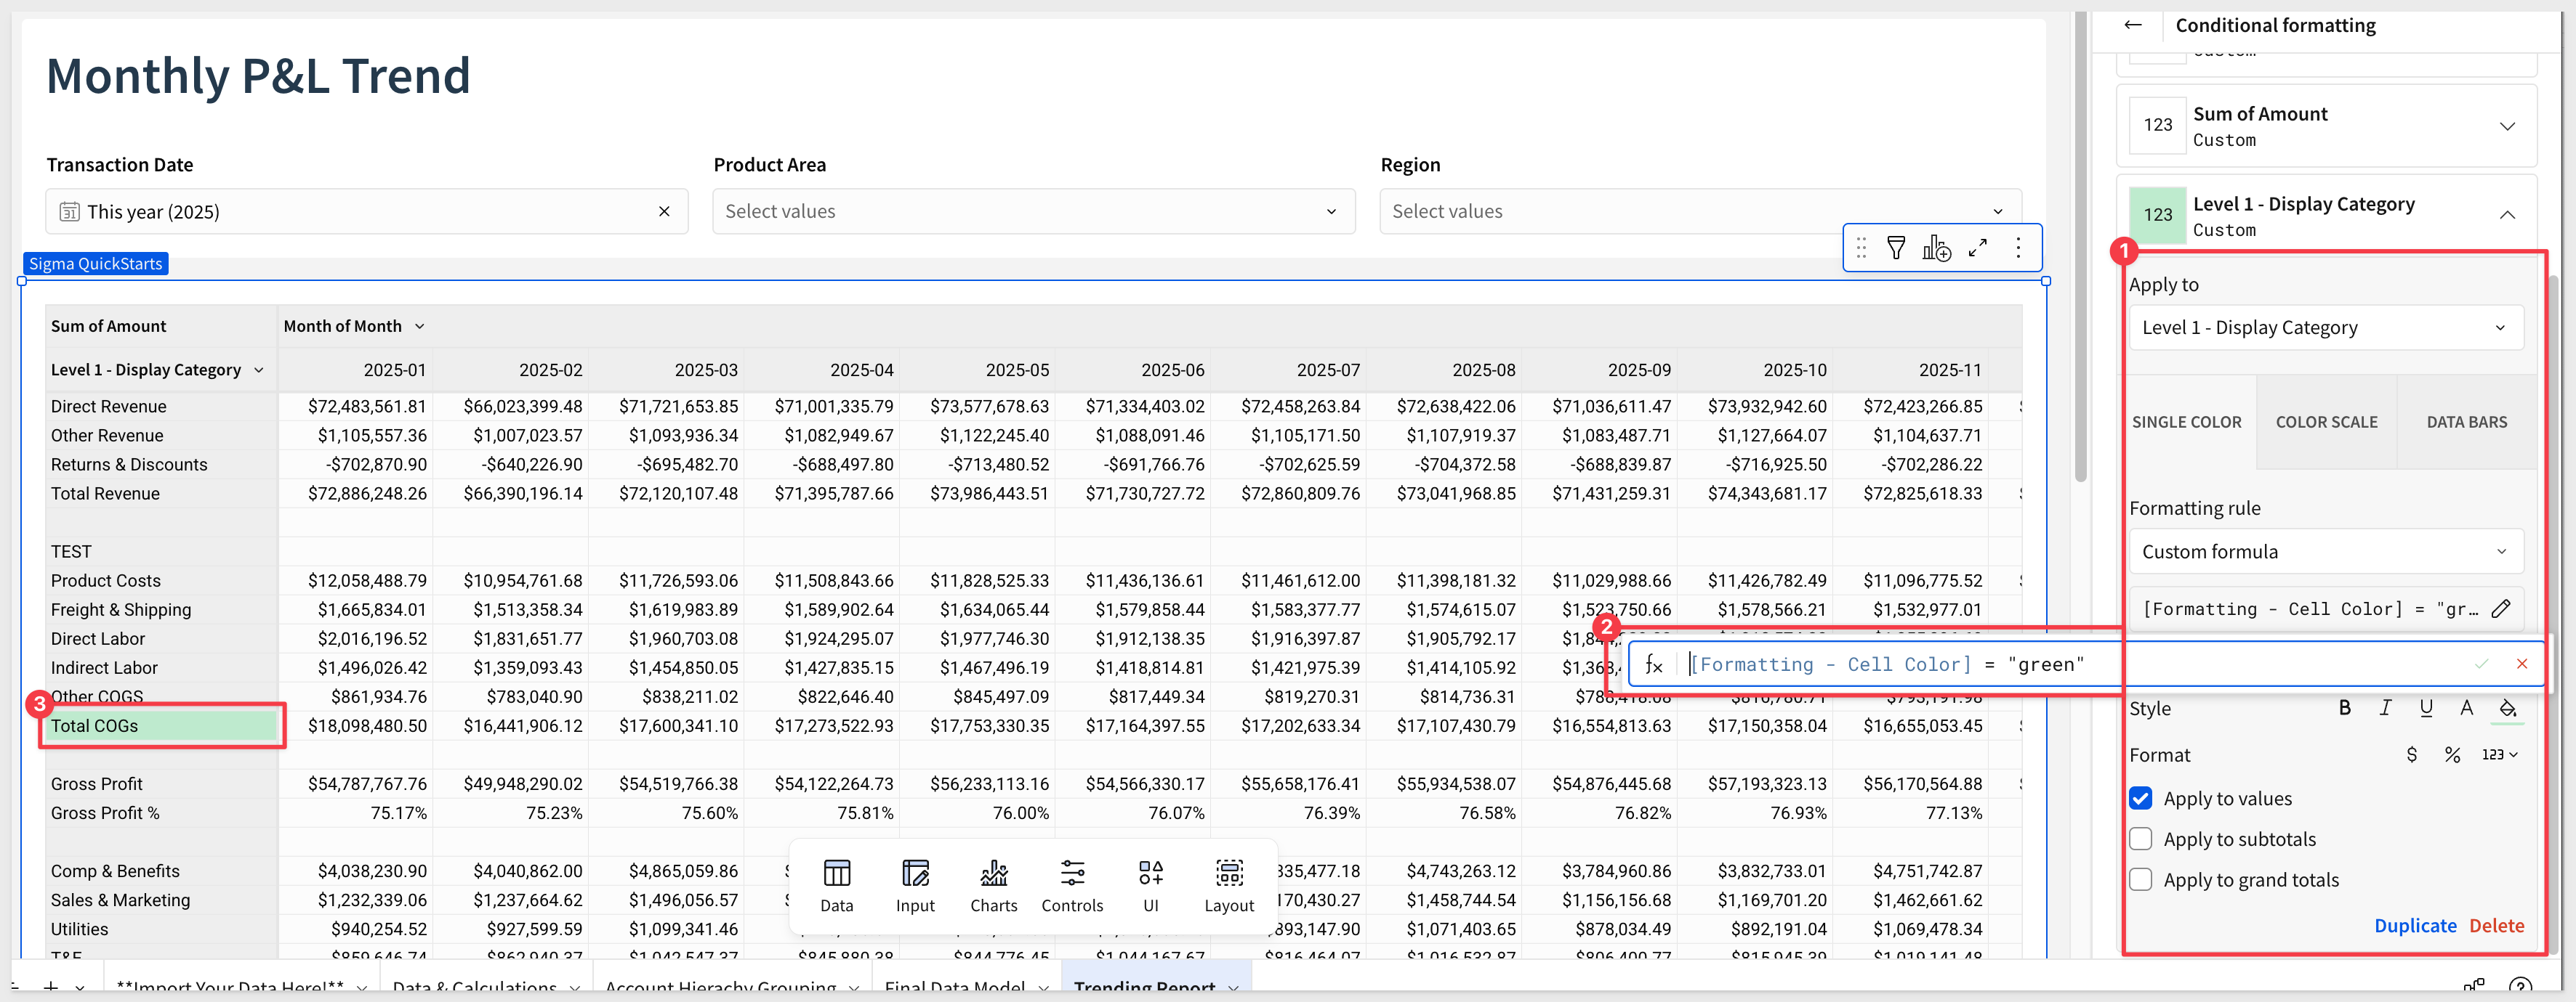Switch to DATA BARS tab
The image size is (2576, 1002).
[x=2467, y=422]
